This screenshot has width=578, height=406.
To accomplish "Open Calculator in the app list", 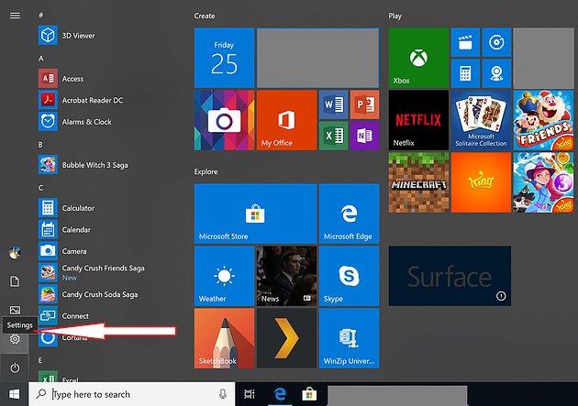I will (x=67, y=208).
